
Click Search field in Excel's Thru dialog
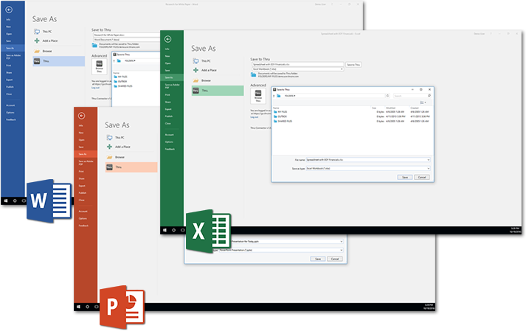pyautogui.click(x=410, y=96)
